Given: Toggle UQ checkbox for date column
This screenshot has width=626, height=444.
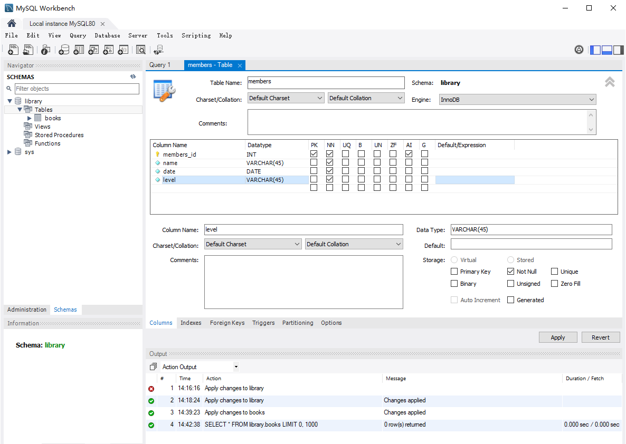Looking at the screenshot, I should coord(345,171).
